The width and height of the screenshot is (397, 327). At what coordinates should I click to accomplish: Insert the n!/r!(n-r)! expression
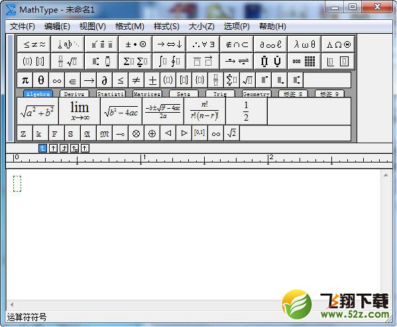(x=205, y=111)
